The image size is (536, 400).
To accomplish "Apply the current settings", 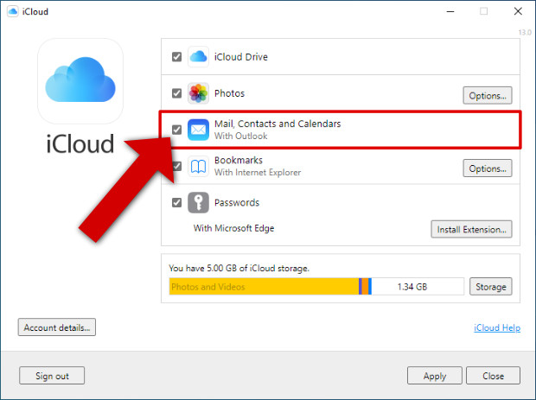I will point(435,376).
